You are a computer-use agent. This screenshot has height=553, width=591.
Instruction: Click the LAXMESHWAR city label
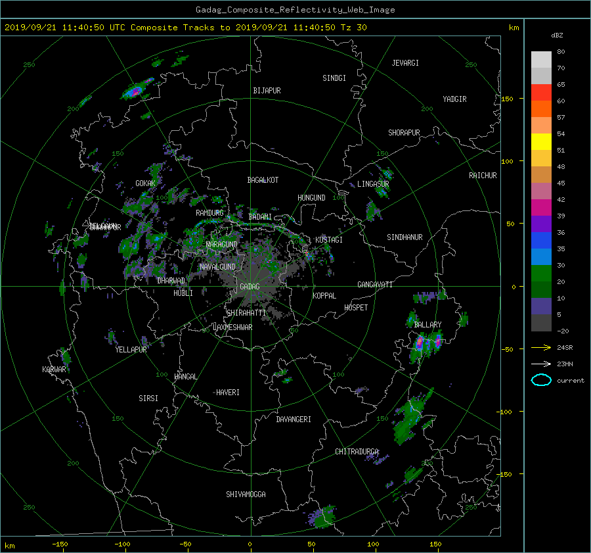click(x=232, y=327)
